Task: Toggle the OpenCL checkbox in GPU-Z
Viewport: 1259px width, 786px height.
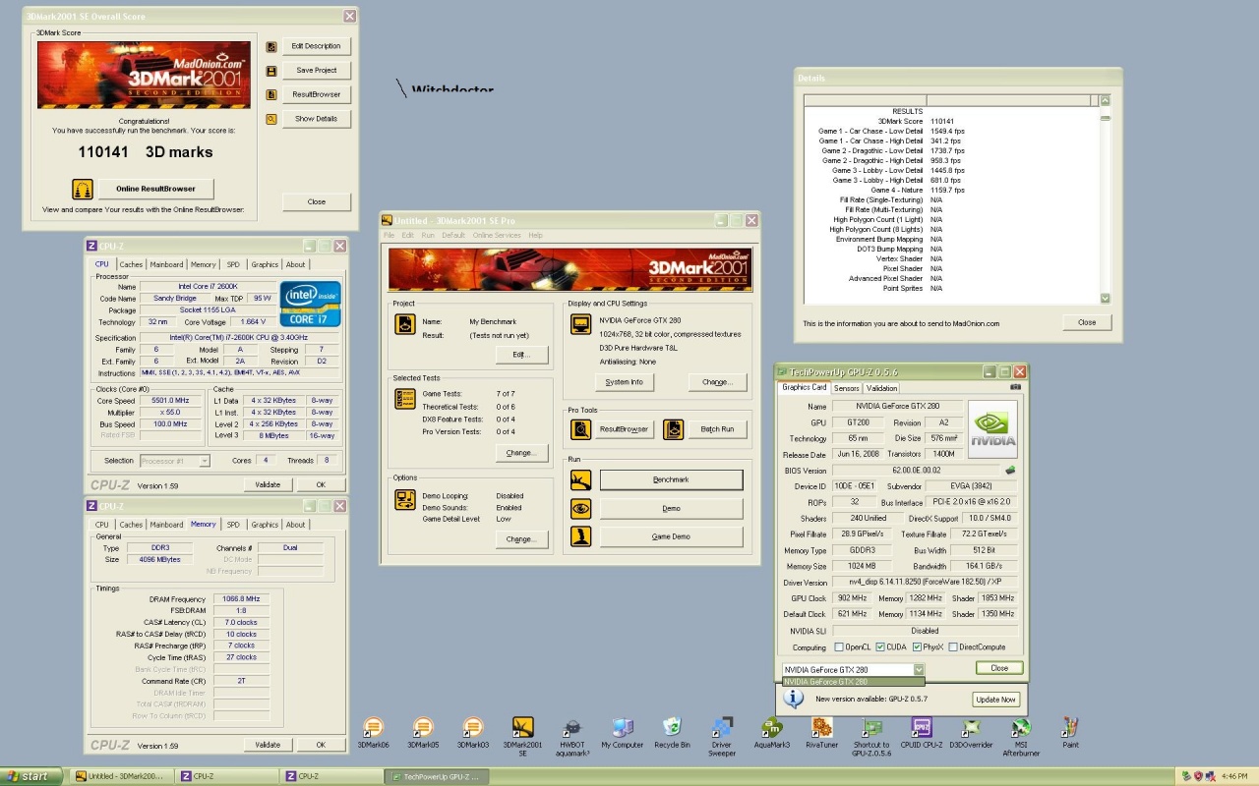Action: [839, 647]
